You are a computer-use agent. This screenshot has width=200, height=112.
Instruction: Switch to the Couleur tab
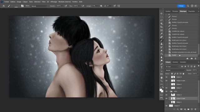tap(168, 11)
